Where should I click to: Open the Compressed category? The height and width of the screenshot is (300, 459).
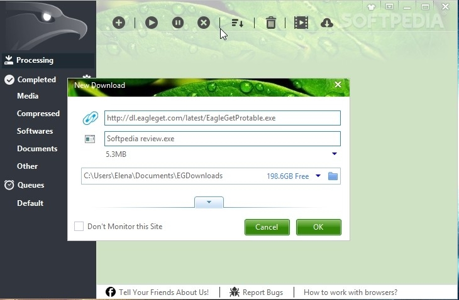38,114
